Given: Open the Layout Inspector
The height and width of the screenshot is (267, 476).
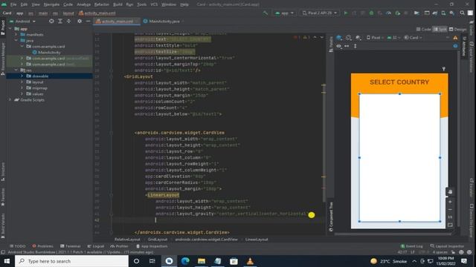Looking at the screenshot, I should coord(447,246).
